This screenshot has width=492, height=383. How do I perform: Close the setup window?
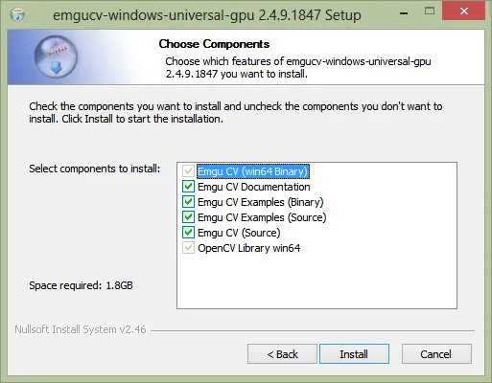click(463, 11)
